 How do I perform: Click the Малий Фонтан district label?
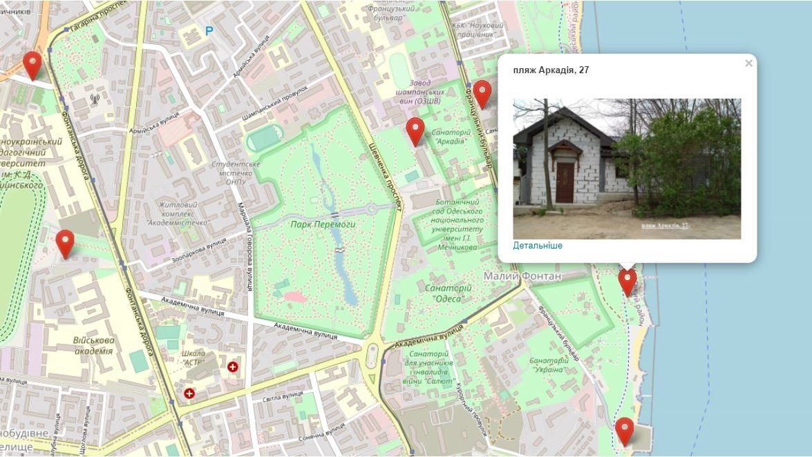pyautogui.click(x=522, y=276)
